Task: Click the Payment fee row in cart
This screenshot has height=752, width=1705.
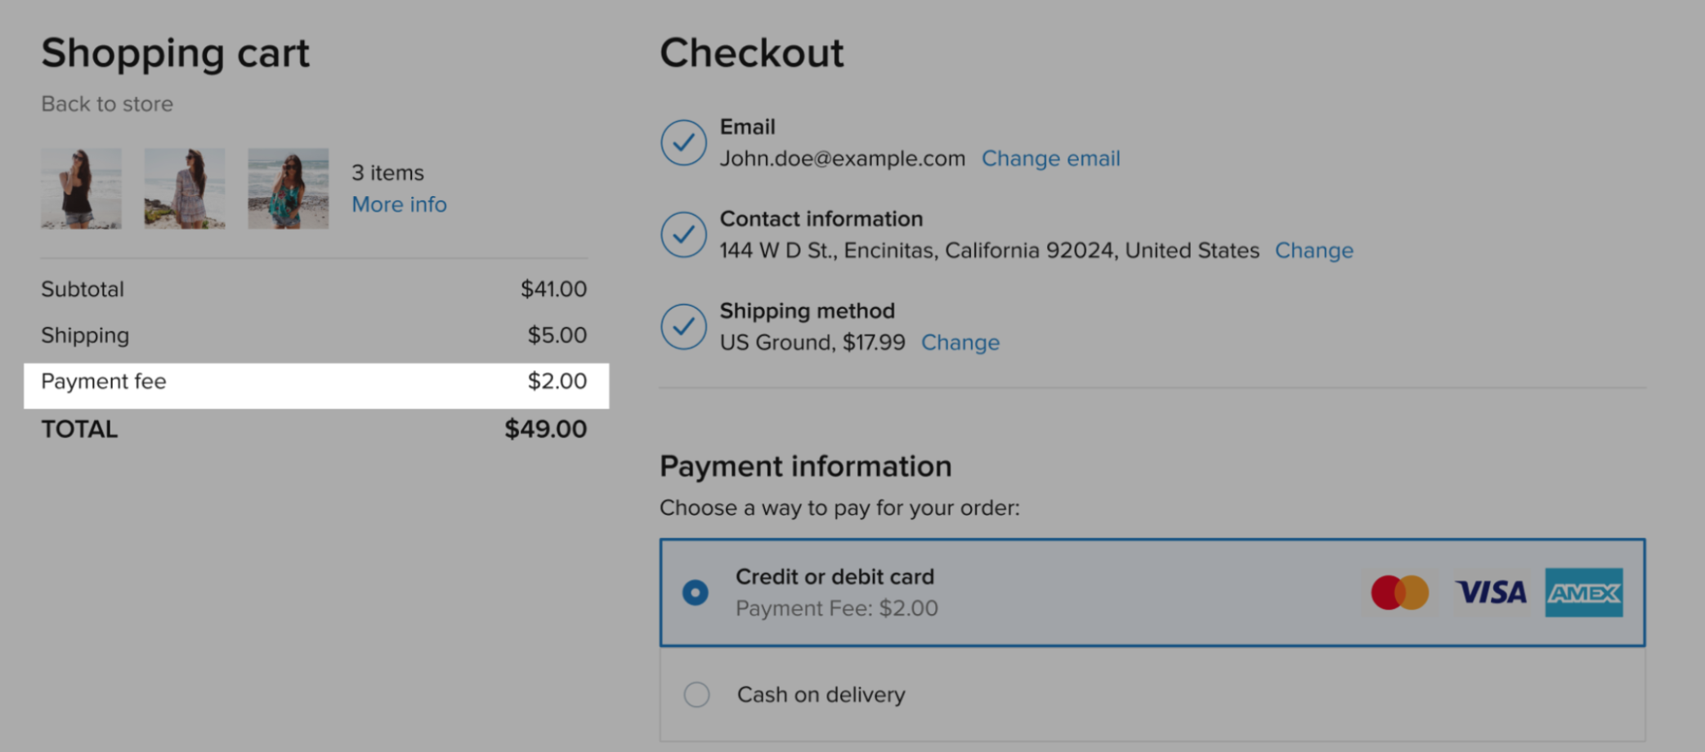Action: [x=316, y=382]
